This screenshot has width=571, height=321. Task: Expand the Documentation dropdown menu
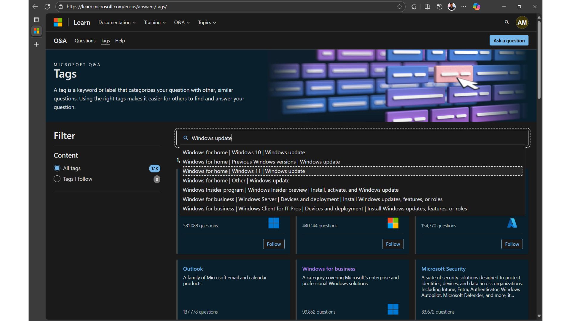click(117, 23)
